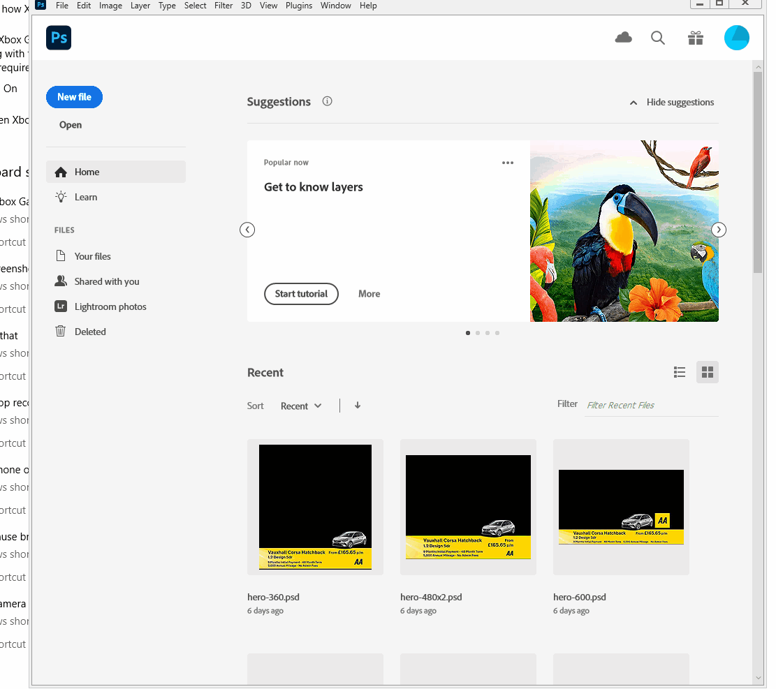Select the second carousel page dot
This screenshot has width=776, height=689.
[x=478, y=333]
